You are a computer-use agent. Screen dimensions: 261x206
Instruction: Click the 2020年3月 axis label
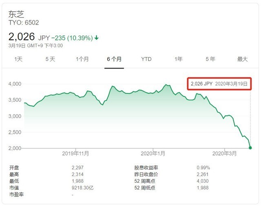224,153
